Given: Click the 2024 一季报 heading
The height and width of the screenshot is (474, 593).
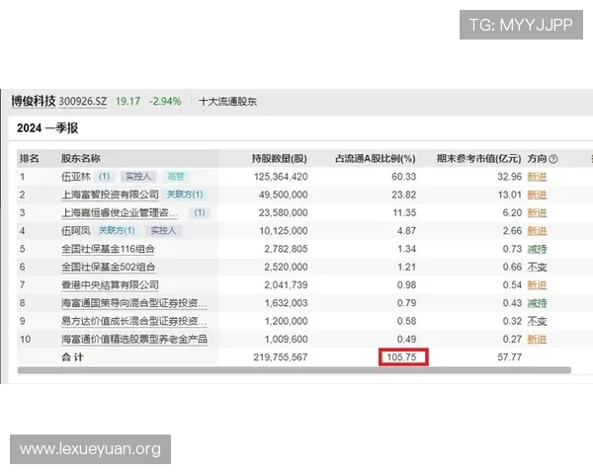Looking at the screenshot, I should [47, 128].
